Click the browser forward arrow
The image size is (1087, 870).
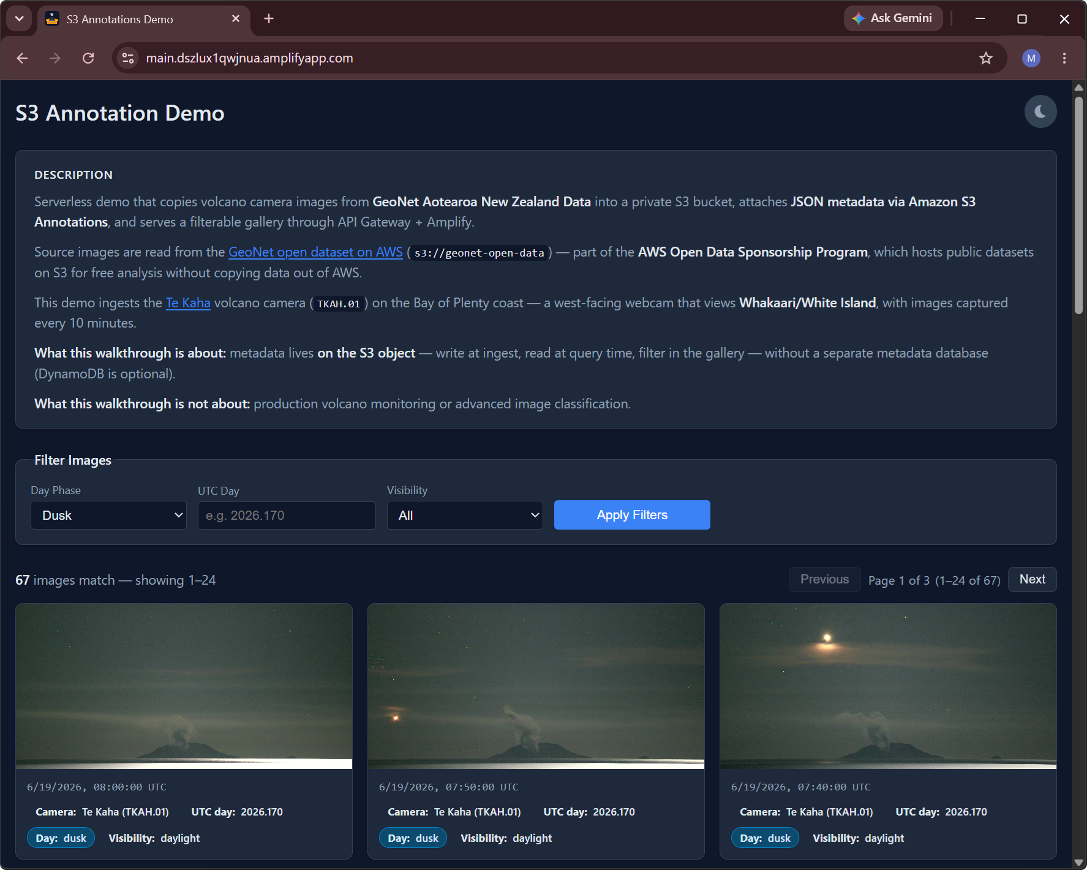[55, 58]
